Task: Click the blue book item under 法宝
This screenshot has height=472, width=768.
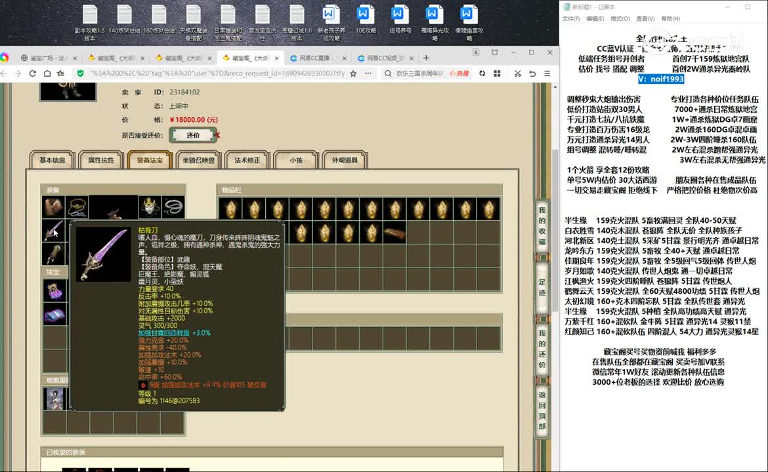Action: click(x=54, y=314)
